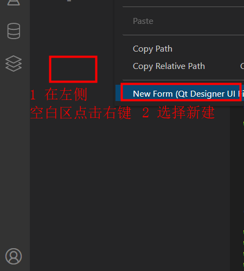Click the red annotation '2 选择新建'
The width and height of the screenshot is (244, 271).
[178, 112]
